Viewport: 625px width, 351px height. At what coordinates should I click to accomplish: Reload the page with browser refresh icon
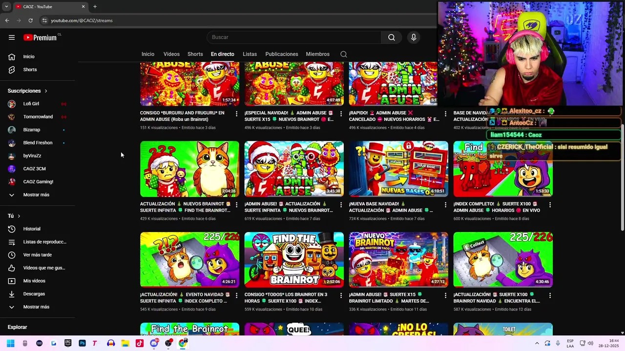30,20
